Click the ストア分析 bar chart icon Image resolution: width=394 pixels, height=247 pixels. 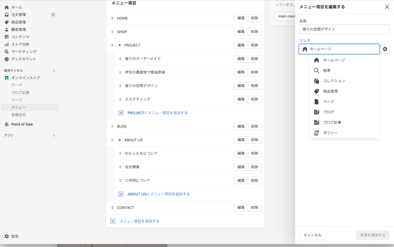(x=7, y=45)
